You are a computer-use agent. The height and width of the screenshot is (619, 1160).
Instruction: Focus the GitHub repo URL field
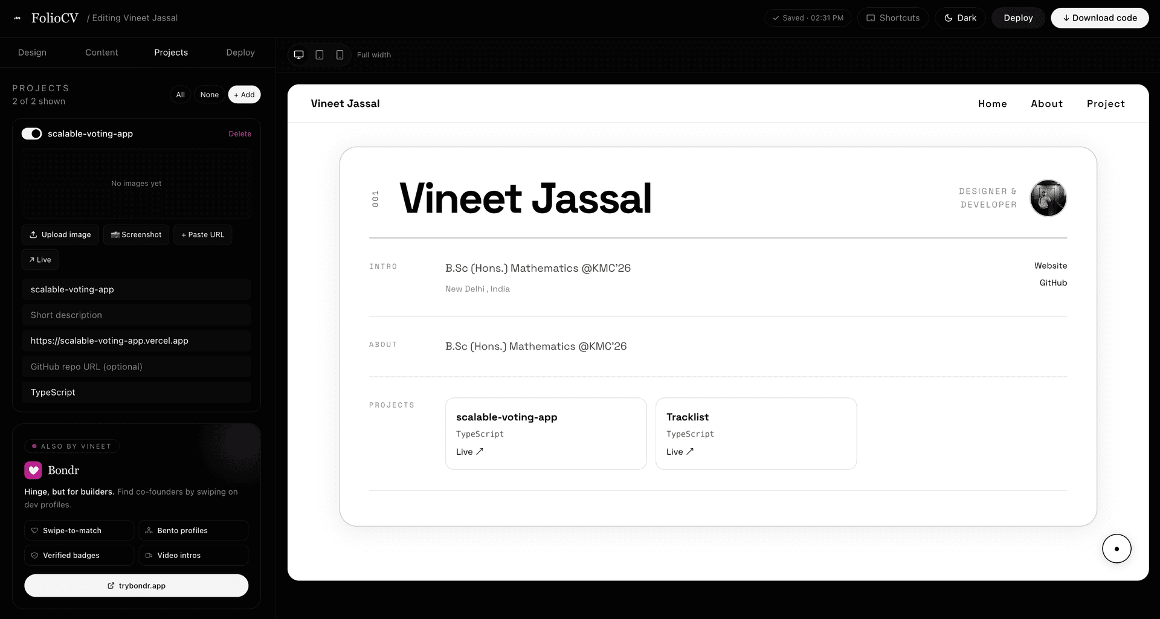point(137,367)
